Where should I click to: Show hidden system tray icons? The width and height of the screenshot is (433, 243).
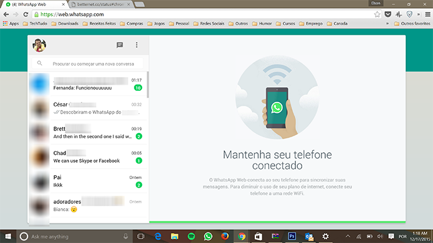click(348, 236)
